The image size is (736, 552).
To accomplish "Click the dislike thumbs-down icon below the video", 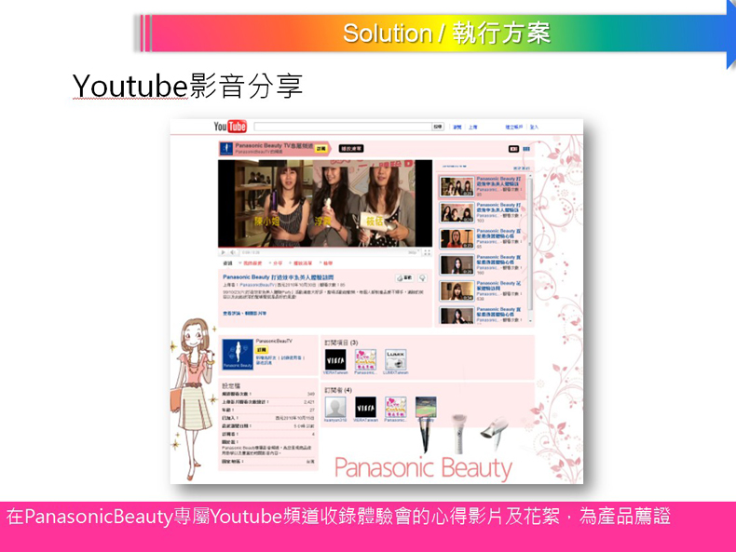I will point(422,278).
